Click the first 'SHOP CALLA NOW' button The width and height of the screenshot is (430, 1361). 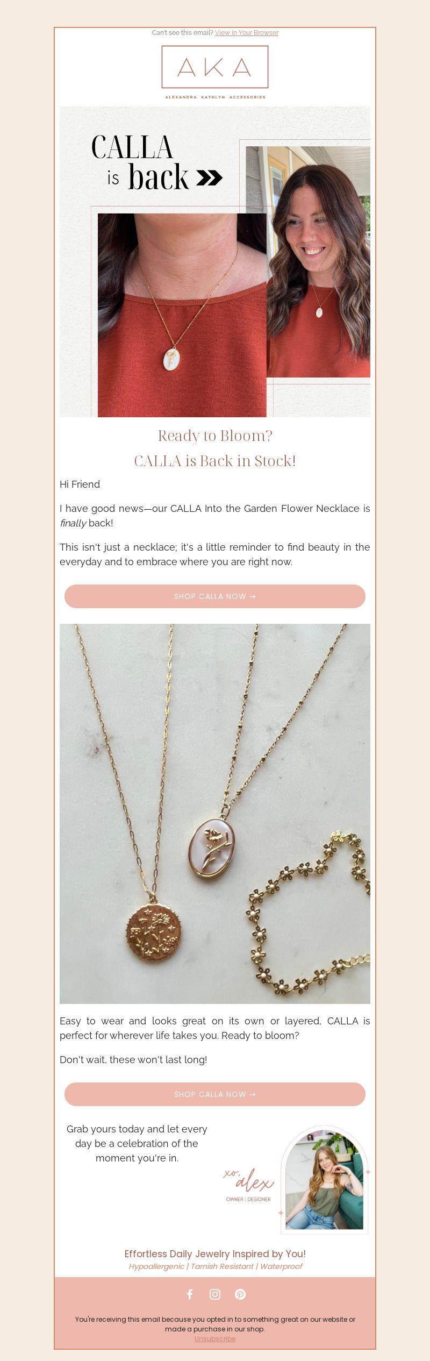click(x=215, y=596)
